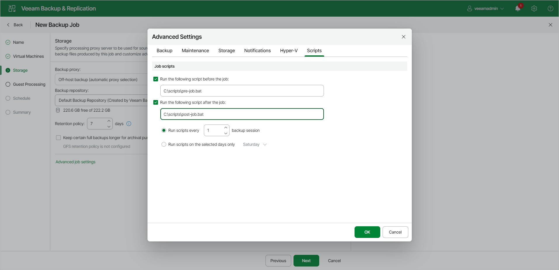This screenshot has width=559, height=270.
Task: Select Run scripts on selected days only
Action: pyautogui.click(x=164, y=144)
